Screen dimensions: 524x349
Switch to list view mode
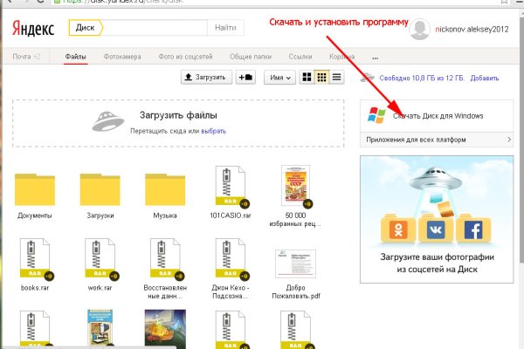pos(336,78)
